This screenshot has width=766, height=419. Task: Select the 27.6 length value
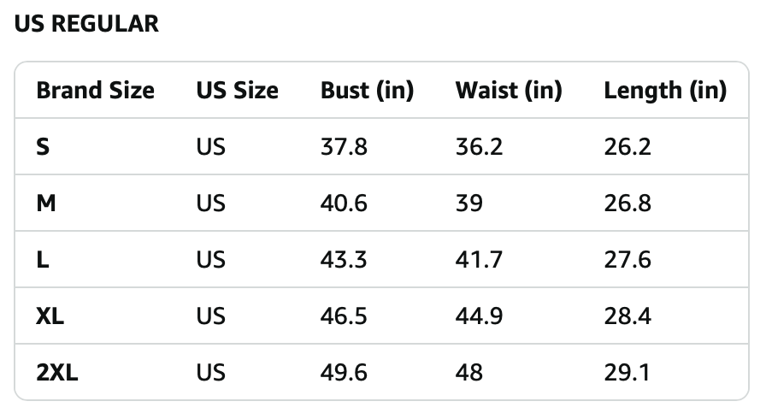pos(628,259)
